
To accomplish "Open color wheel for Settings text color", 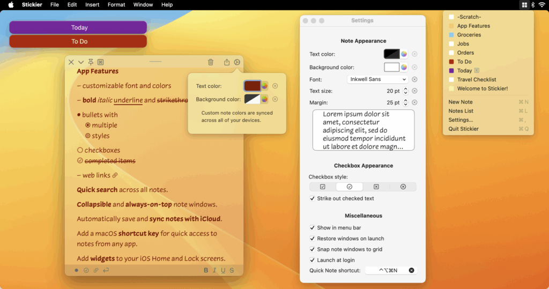I will [x=404, y=54].
